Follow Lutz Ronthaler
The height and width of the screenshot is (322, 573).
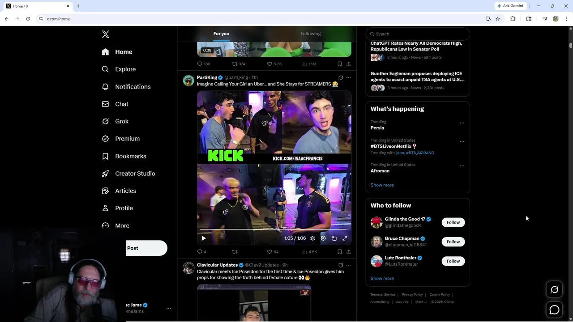tap(453, 261)
